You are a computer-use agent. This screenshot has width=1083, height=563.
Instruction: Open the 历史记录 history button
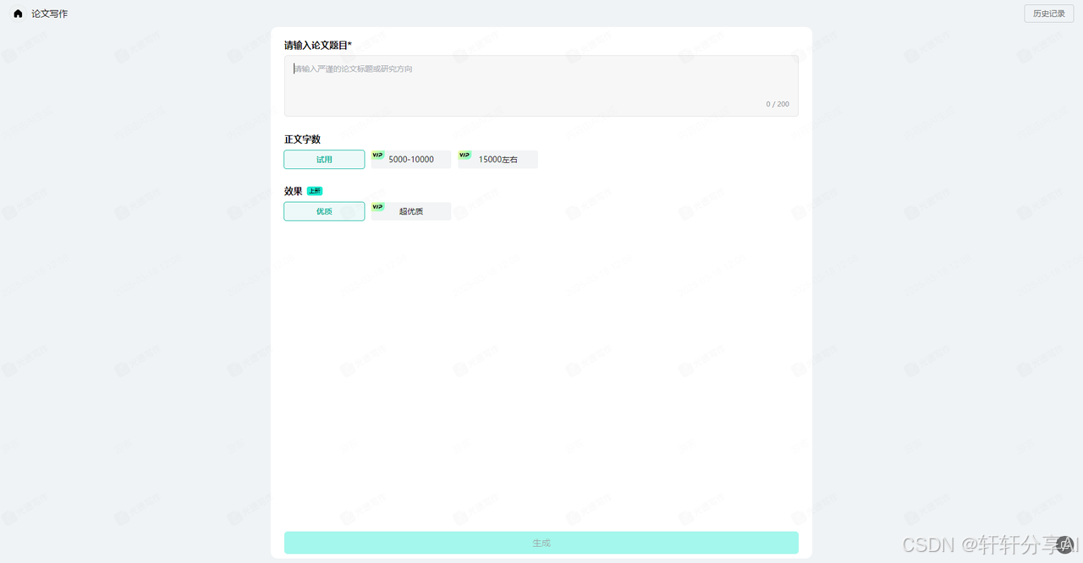(1048, 14)
